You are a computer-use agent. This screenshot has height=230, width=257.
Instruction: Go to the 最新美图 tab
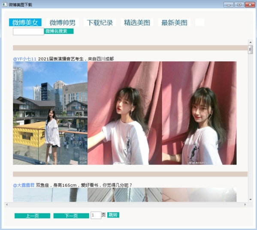click(174, 22)
